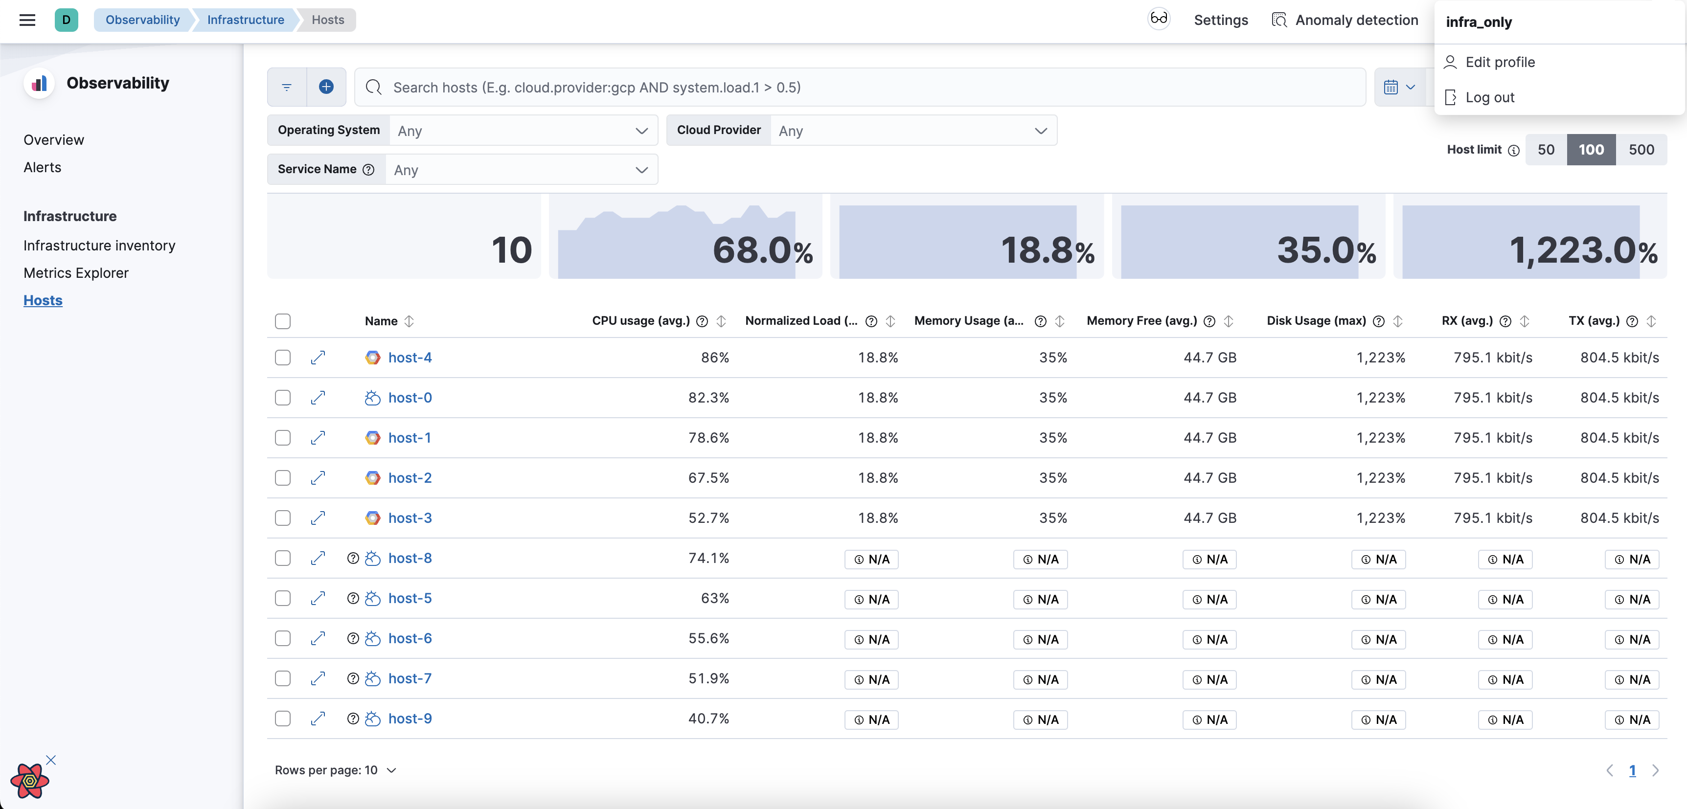
Task: Focus the Search hosts input field
Action: point(860,87)
